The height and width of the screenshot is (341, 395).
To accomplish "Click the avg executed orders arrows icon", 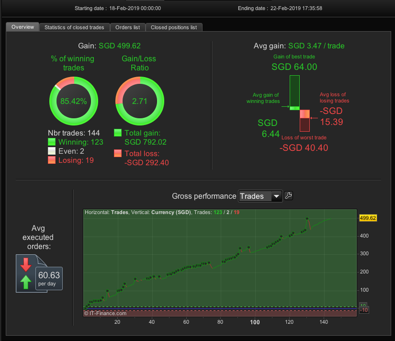I will [26, 273].
